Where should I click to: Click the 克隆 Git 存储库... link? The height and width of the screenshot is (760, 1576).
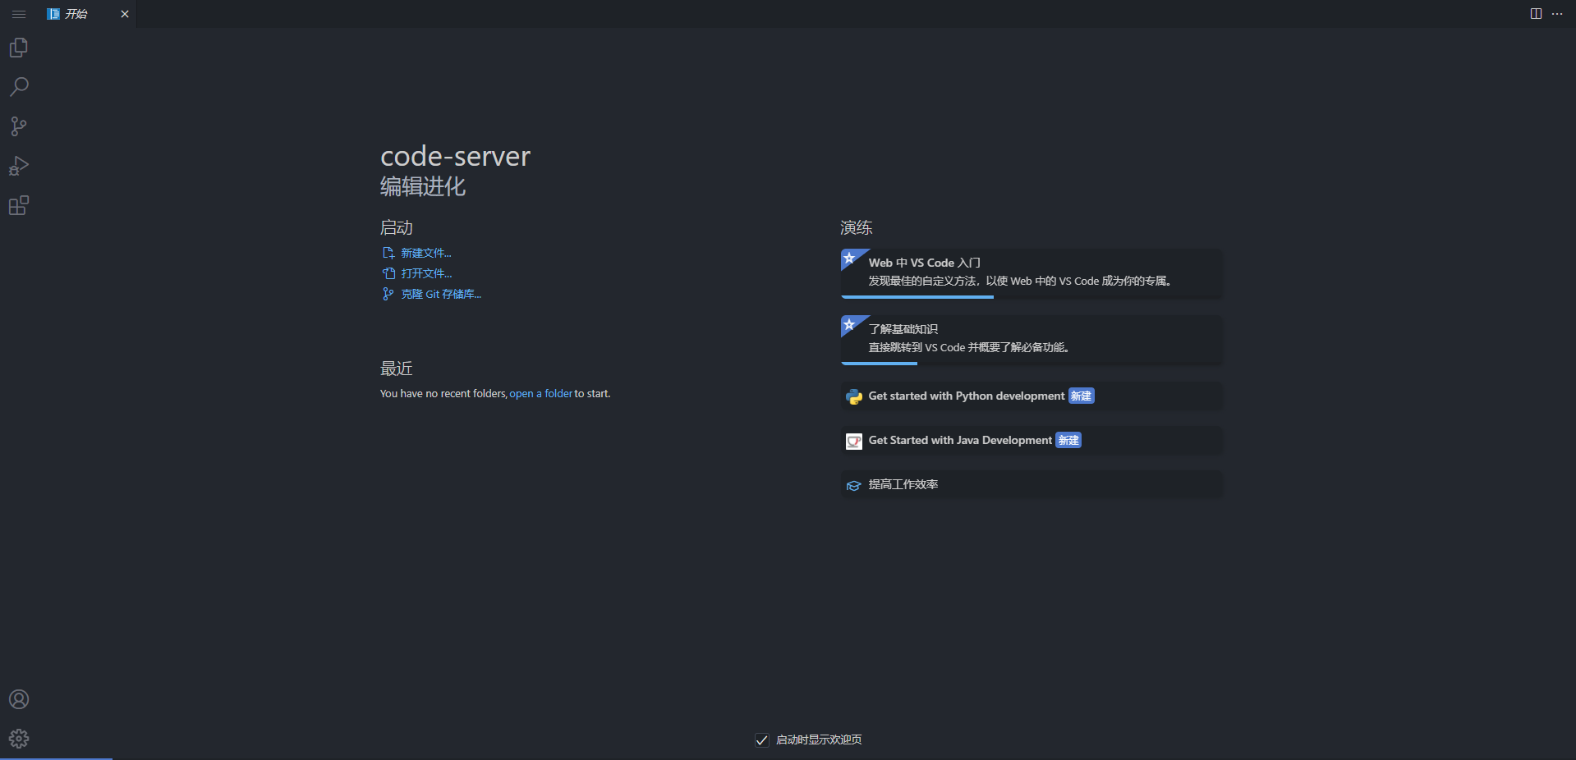441,294
